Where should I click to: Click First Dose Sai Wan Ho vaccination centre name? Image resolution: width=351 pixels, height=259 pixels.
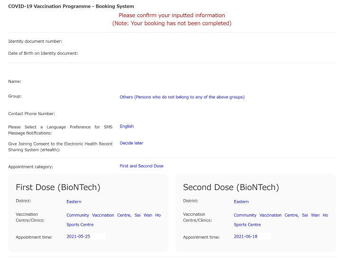coord(114,220)
